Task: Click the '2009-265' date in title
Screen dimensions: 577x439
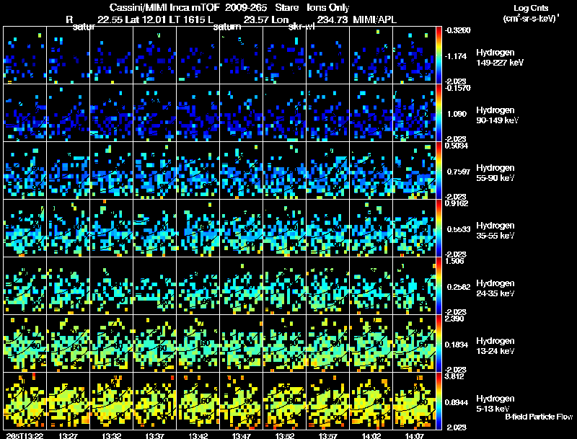Action: tap(245, 7)
